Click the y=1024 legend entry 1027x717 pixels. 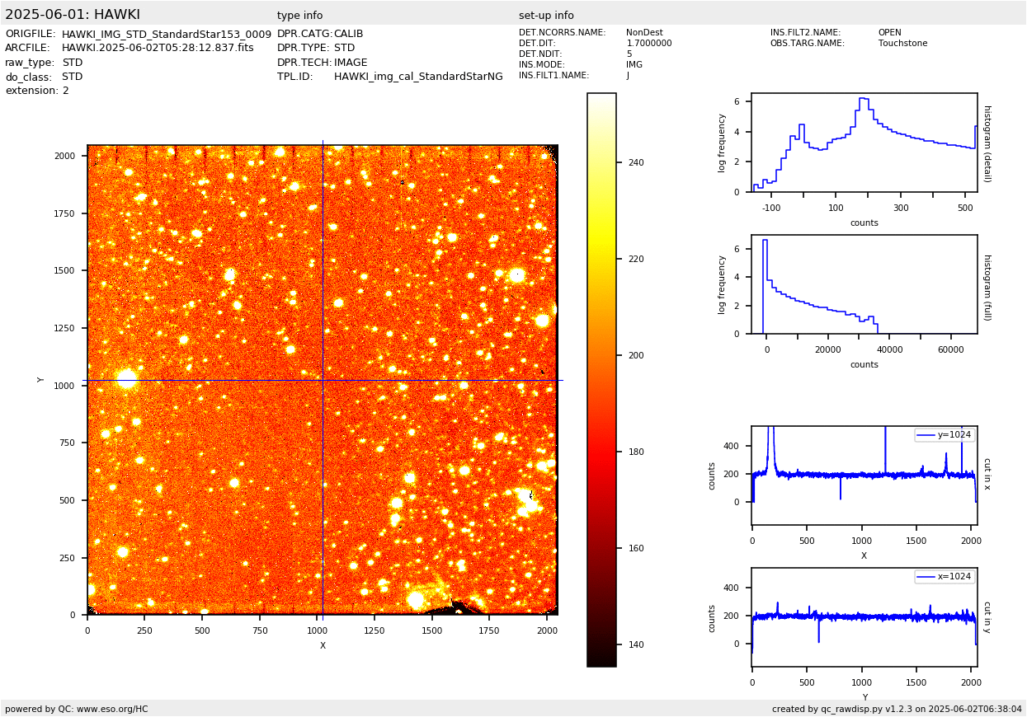[944, 435]
